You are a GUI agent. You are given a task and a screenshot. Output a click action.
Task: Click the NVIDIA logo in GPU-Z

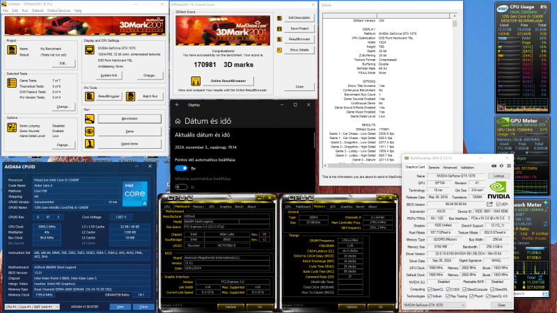(499, 190)
